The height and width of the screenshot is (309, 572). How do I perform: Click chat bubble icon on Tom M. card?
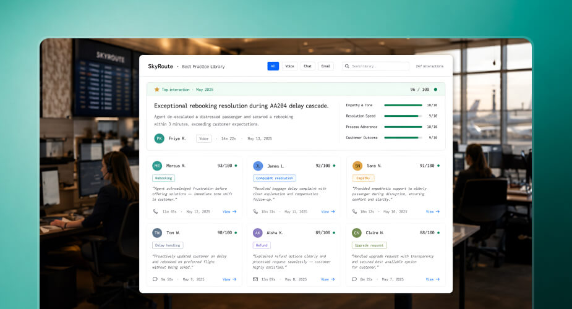tap(155, 279)
